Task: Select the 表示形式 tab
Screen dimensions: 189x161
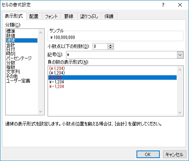Action: [x=14, y=16]
